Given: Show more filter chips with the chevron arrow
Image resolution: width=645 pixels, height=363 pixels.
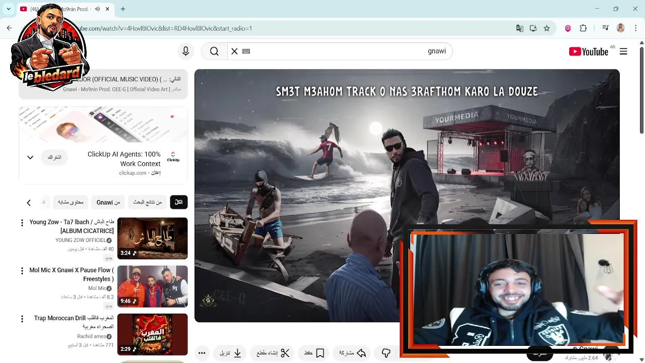Looking at the screenshot, I should [x=29, y=202].
